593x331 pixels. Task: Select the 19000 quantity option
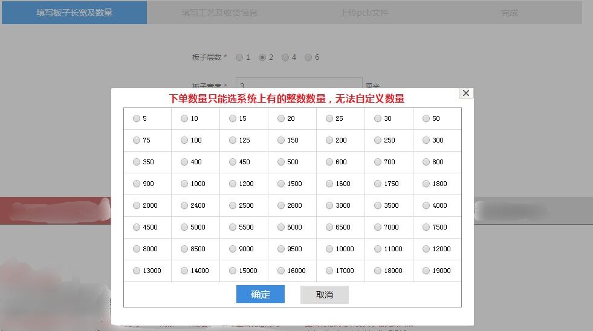(426, 271)
